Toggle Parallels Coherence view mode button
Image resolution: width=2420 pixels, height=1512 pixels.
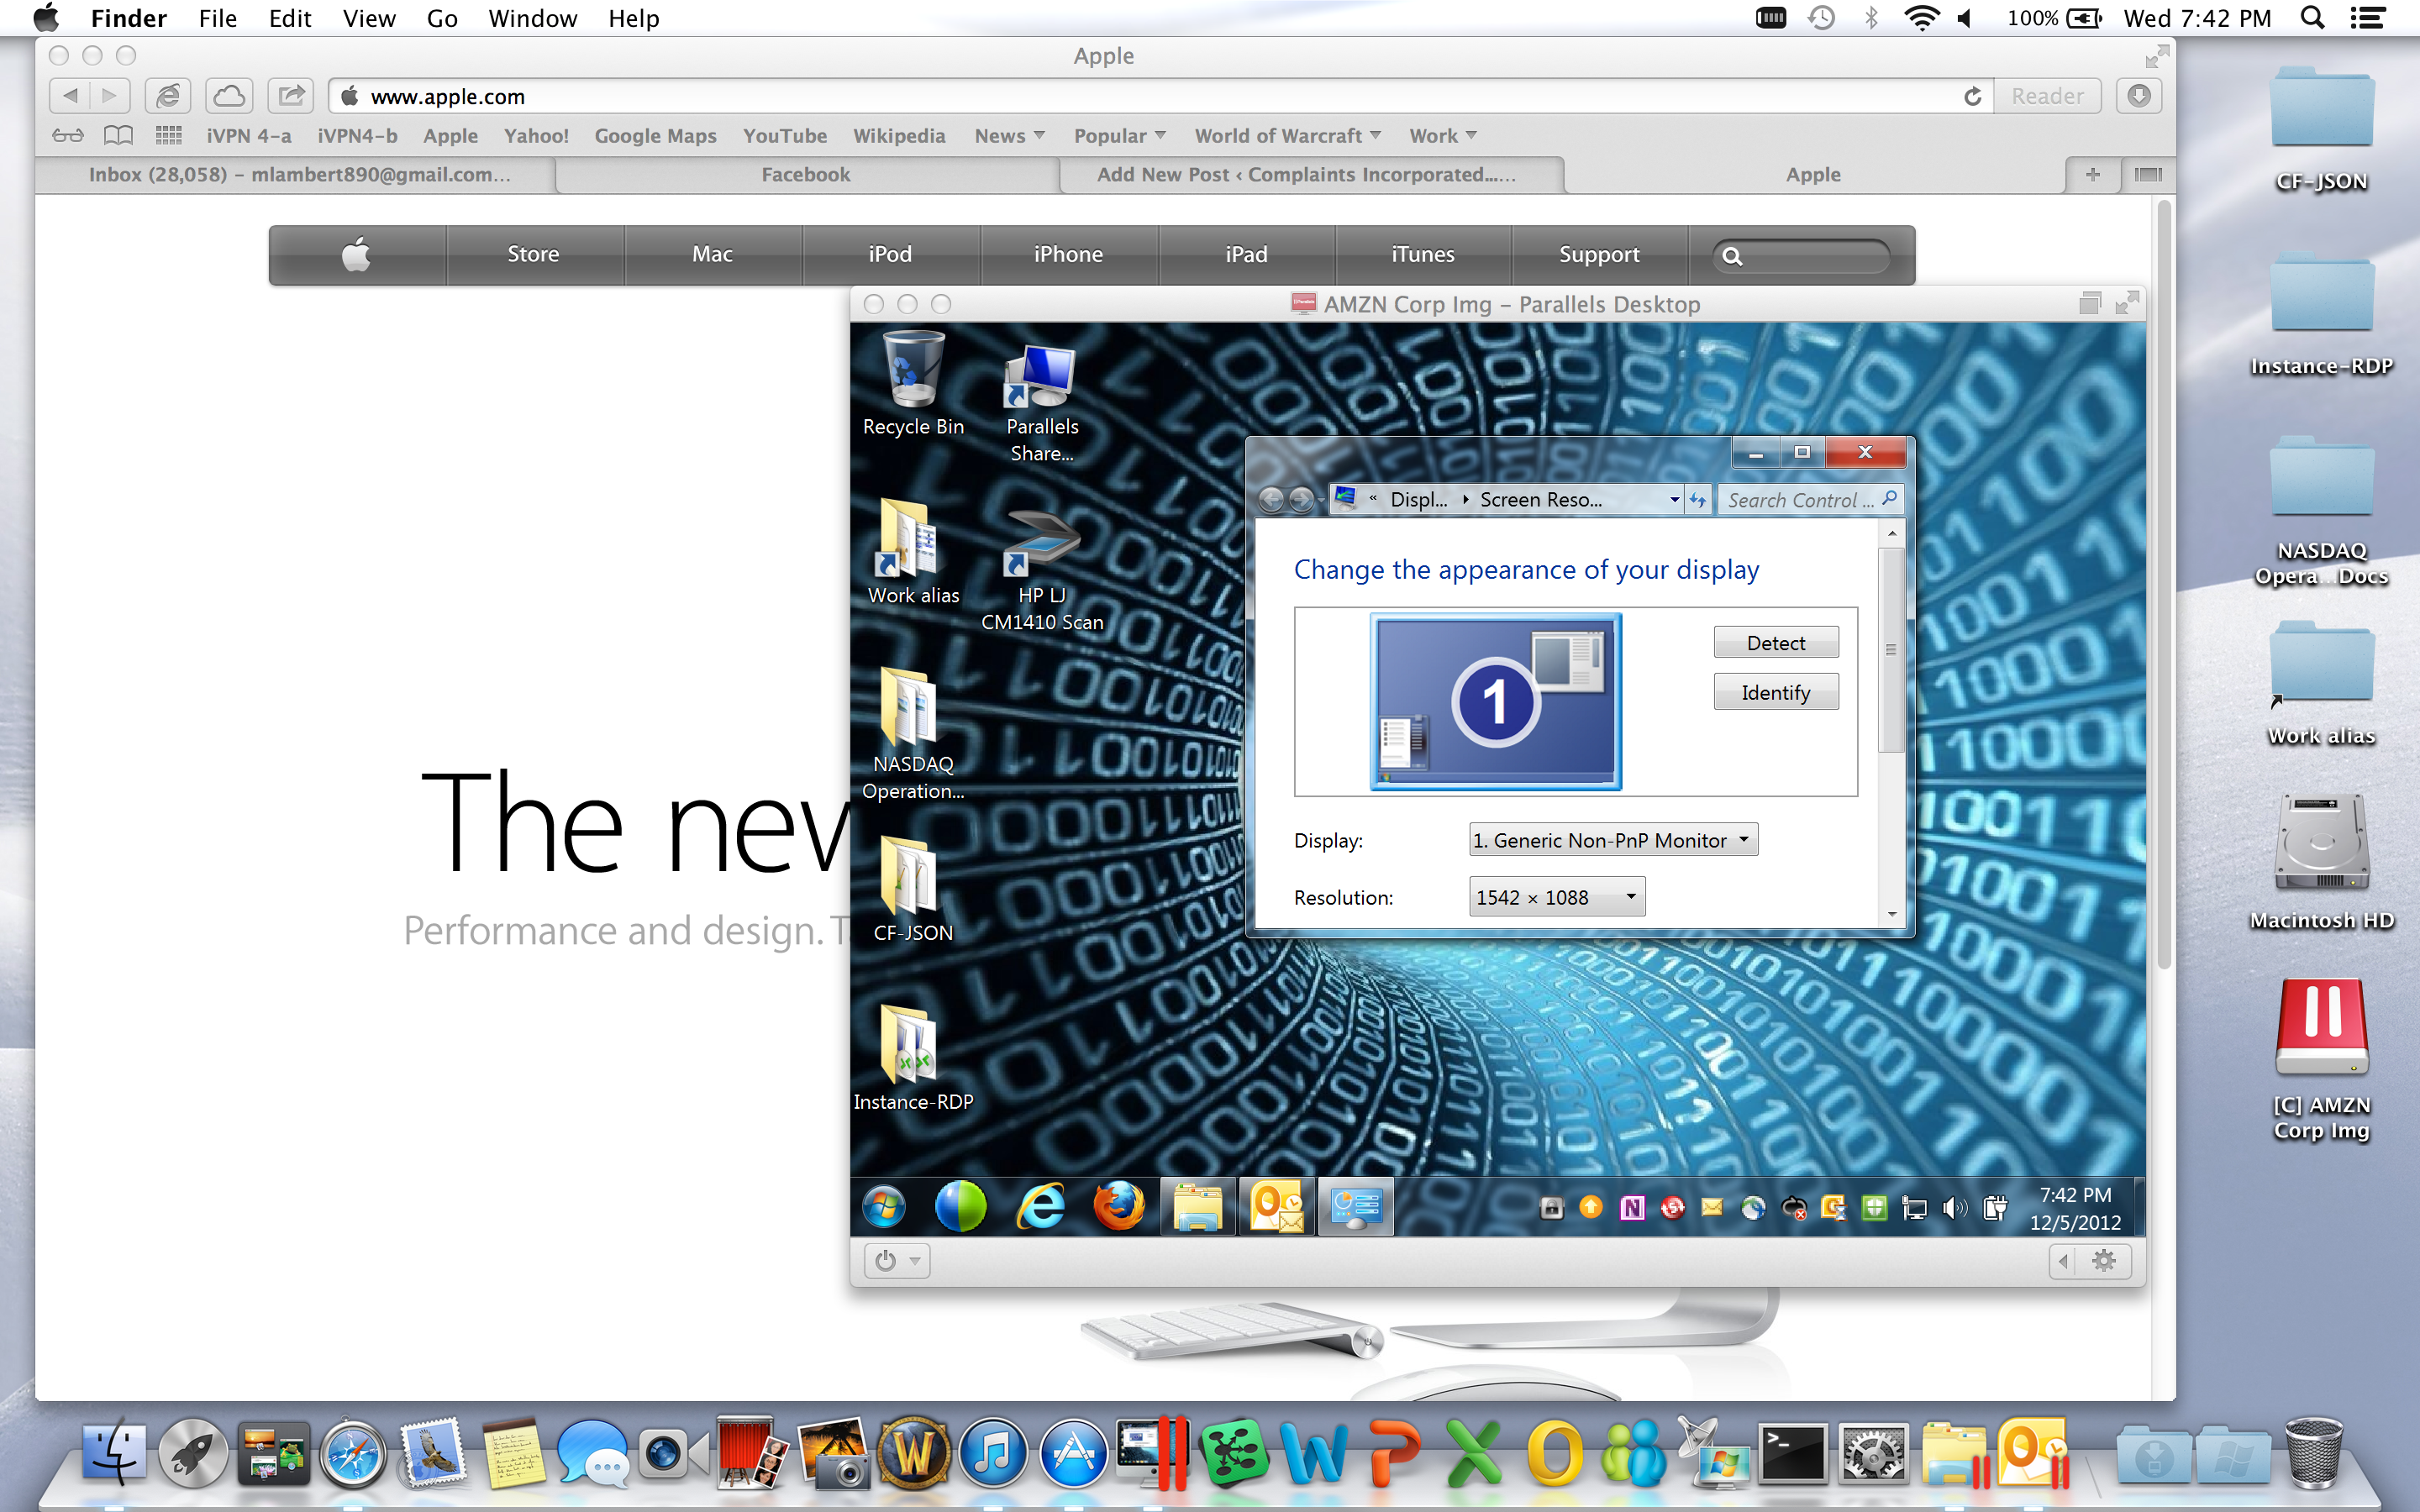point(2090,304)
